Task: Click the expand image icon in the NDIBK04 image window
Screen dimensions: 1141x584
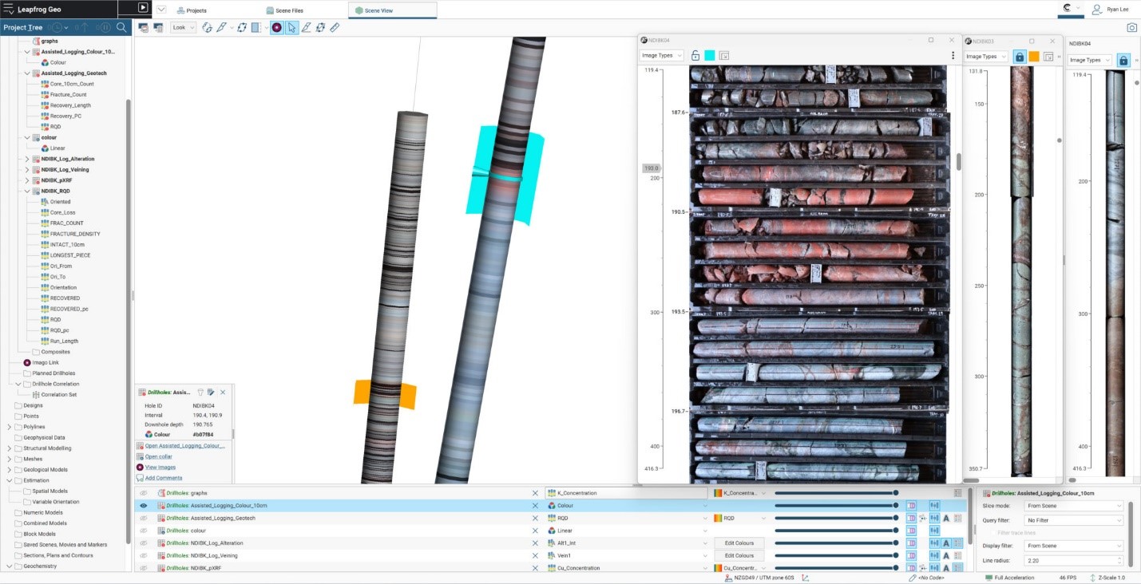Action: coord(724,56)
